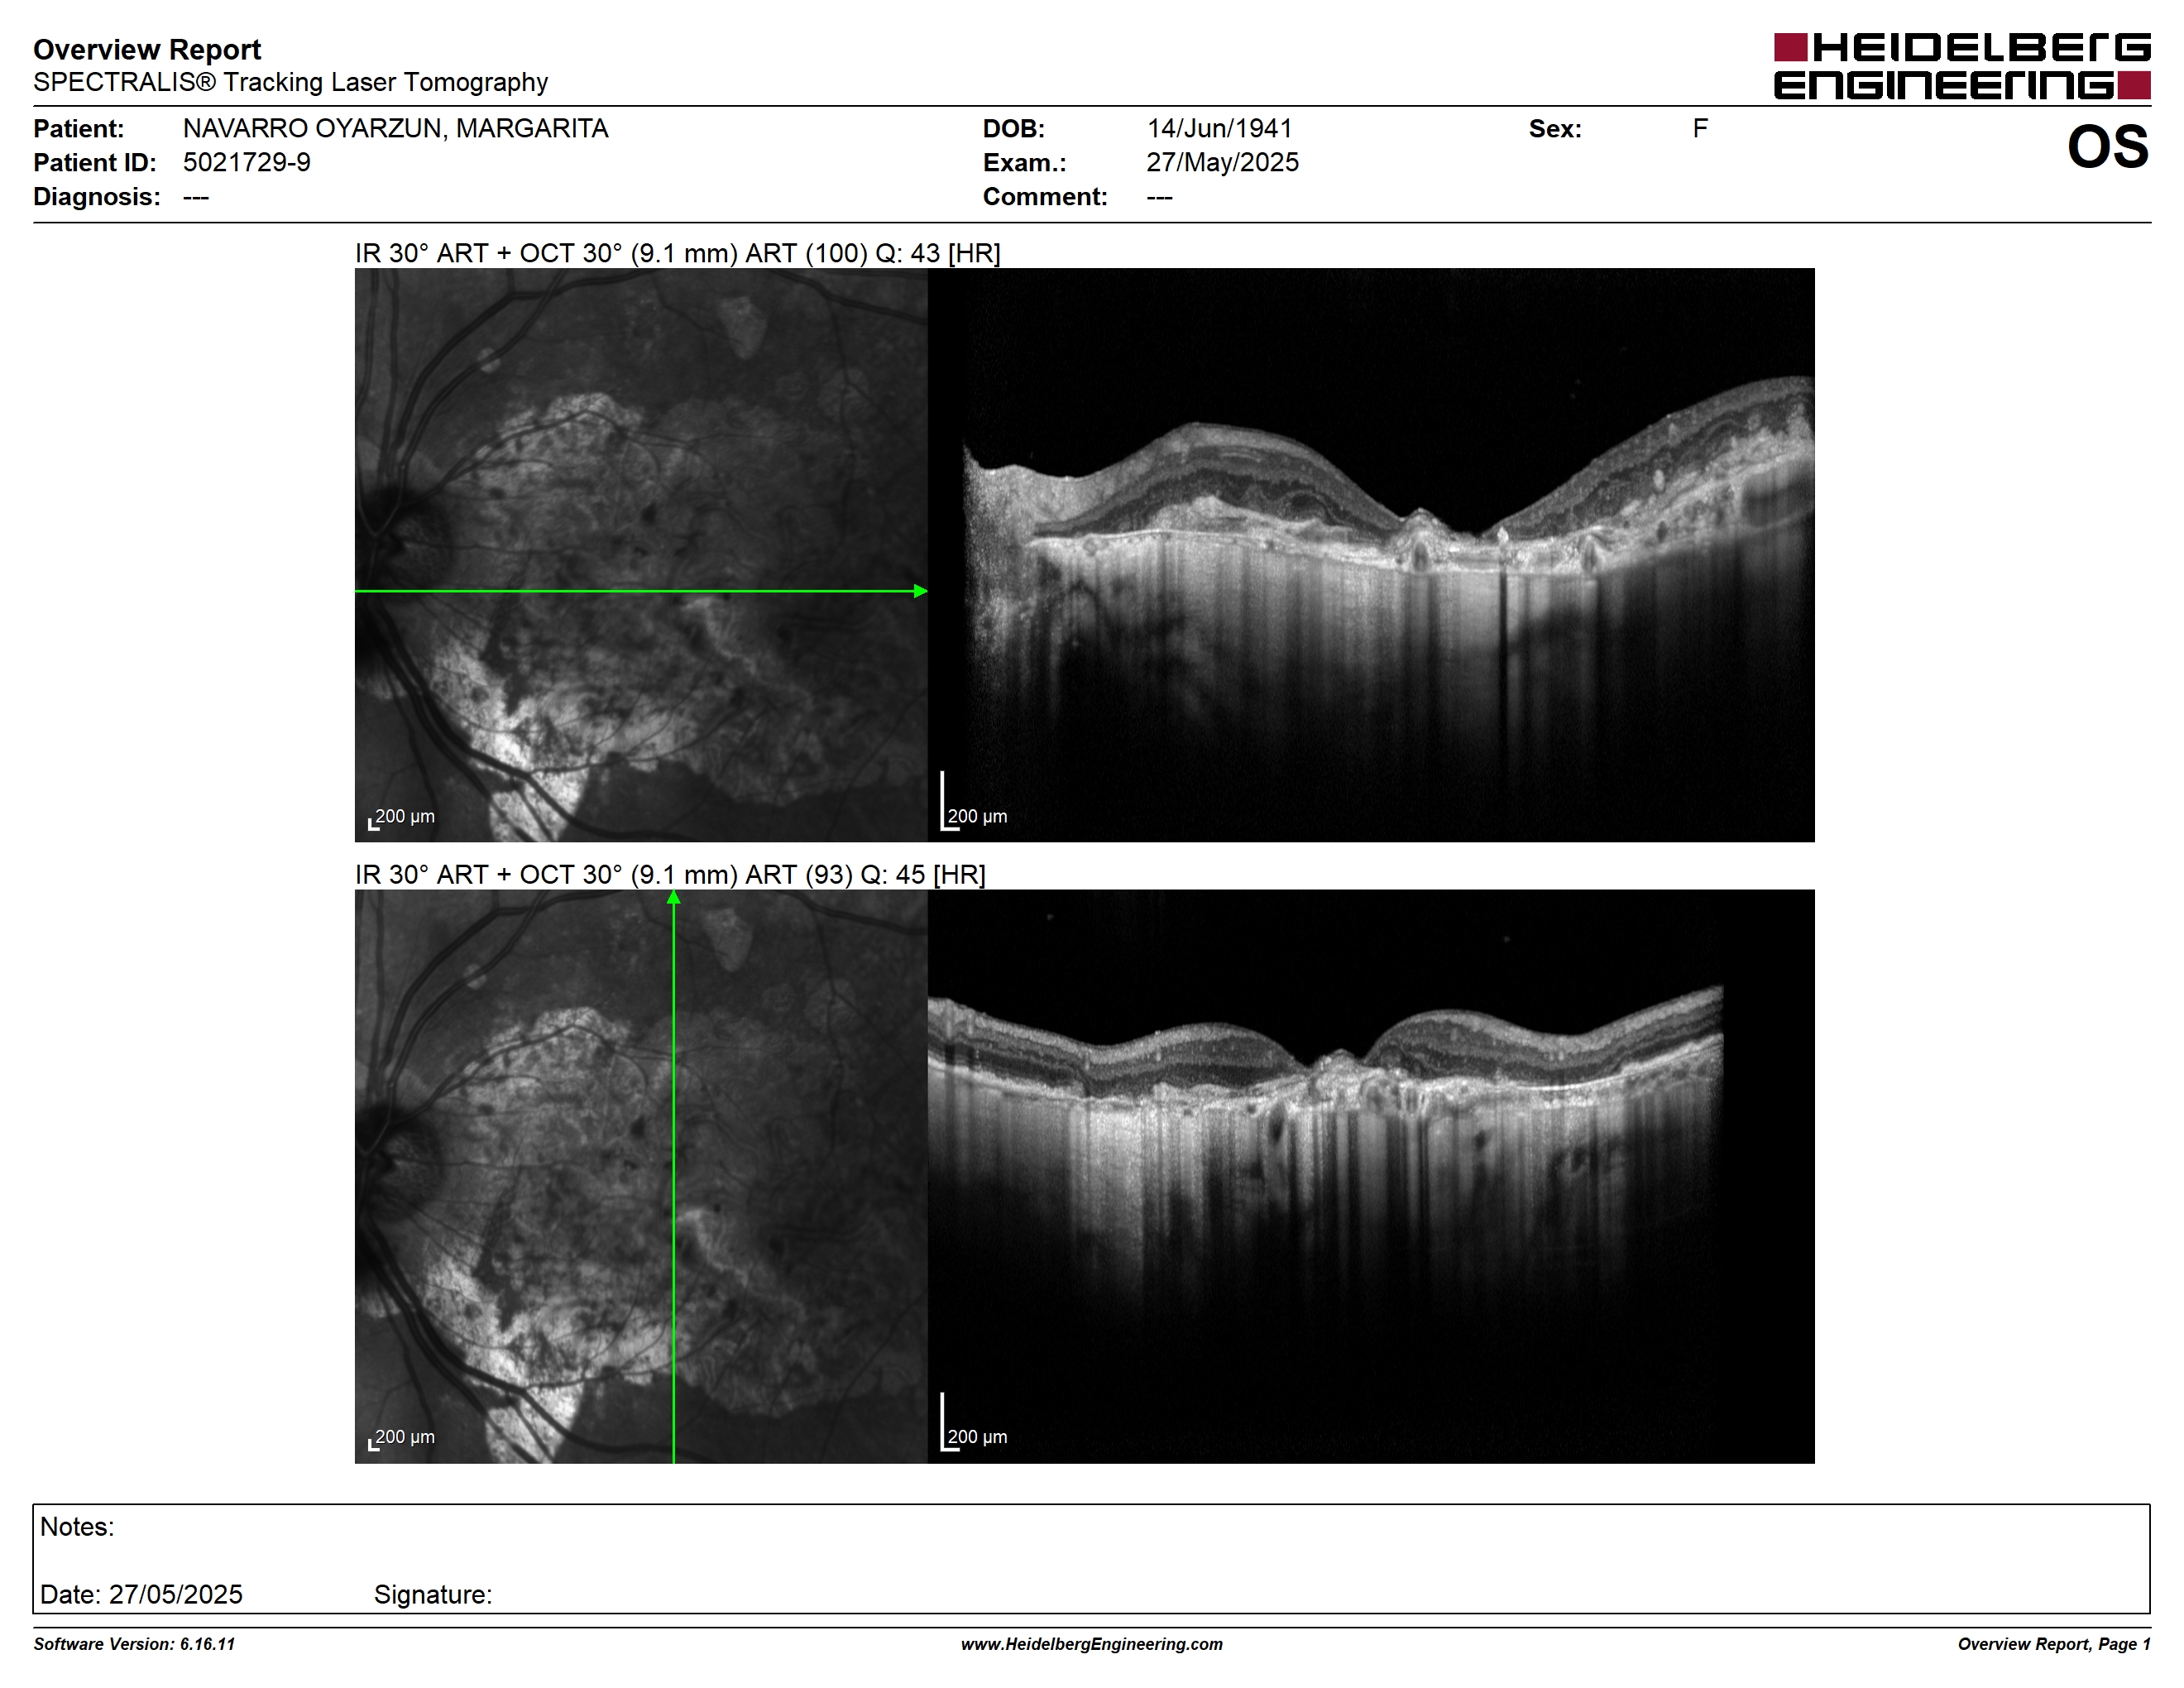Screen dimensions: 2184x1688
Task: Click the Patient ID value 5021729-9
Action: point(246,162)
